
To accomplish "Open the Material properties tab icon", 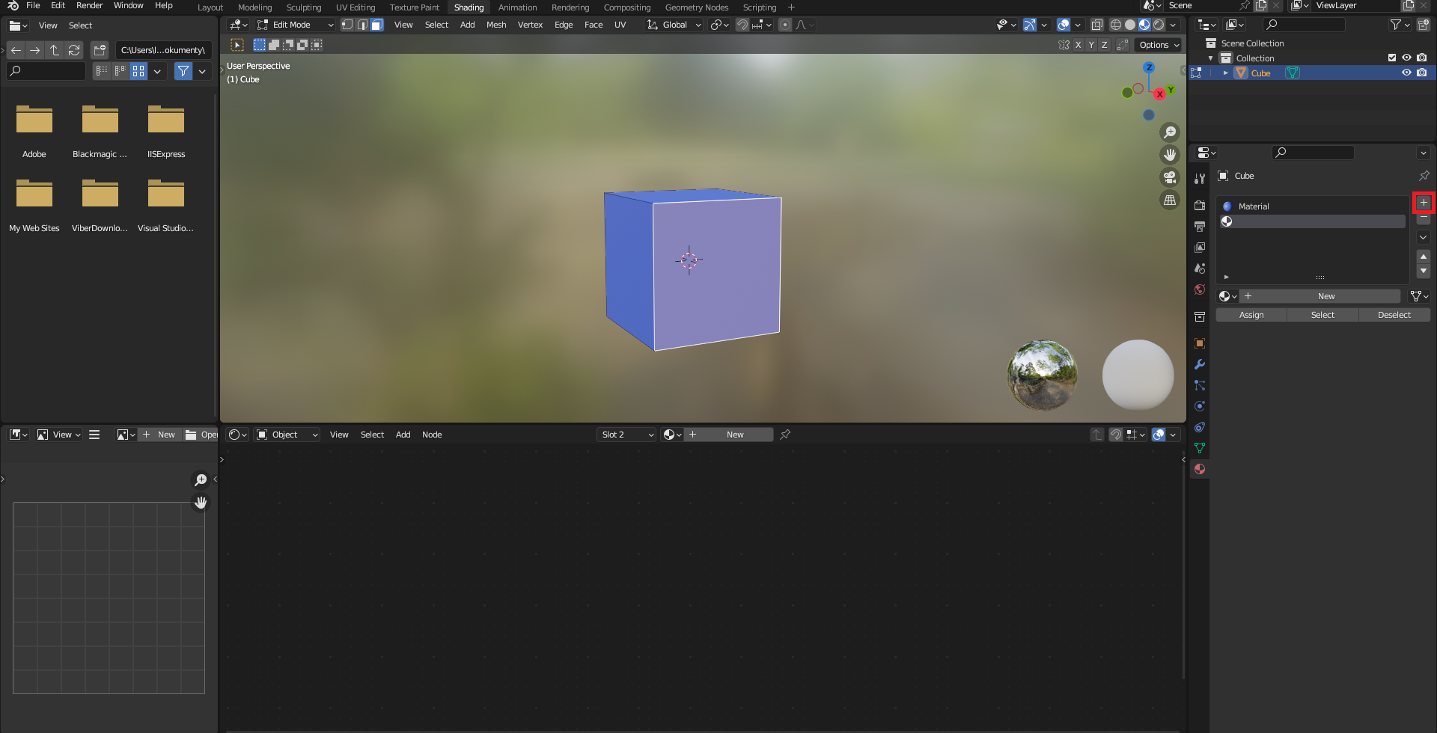I will (x=1200, y=469).
